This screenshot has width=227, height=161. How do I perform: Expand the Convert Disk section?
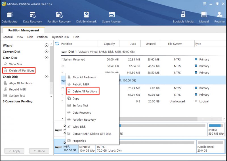click(x=47, y=51)
